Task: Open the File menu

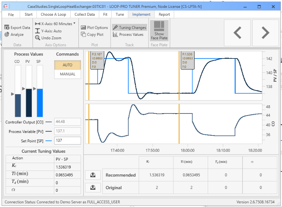Action: tap(11, 15)
